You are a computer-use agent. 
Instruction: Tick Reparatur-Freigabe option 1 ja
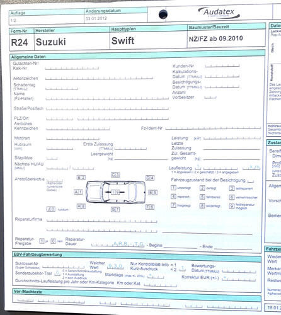[42, 241]
